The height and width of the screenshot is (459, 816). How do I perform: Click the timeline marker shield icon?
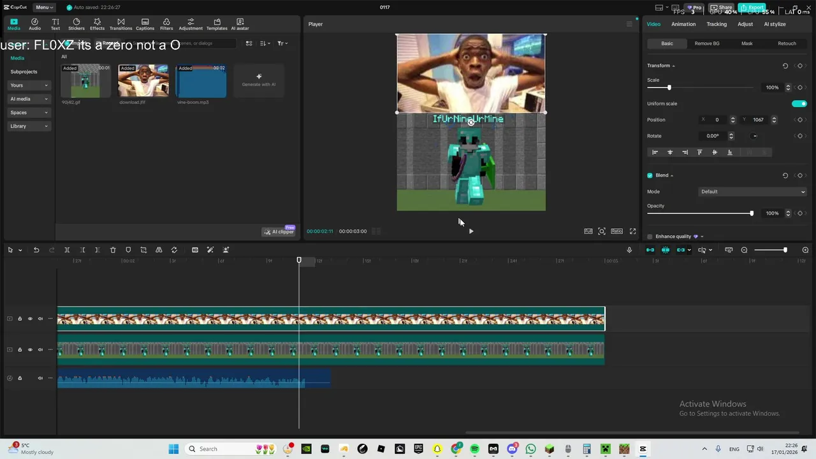point(128,250)
